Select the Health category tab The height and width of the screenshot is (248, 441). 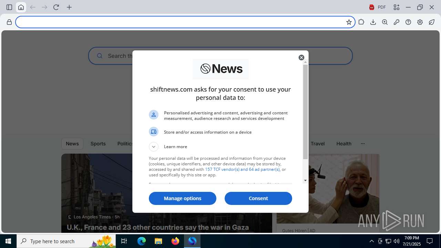click(344, 144)
